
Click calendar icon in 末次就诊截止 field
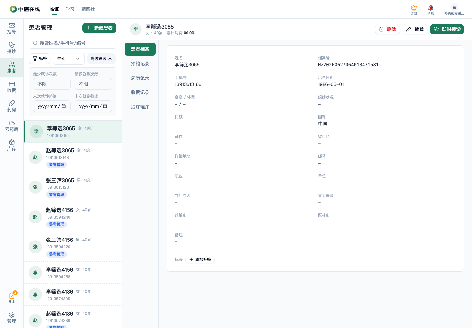(x=105, y=106)
